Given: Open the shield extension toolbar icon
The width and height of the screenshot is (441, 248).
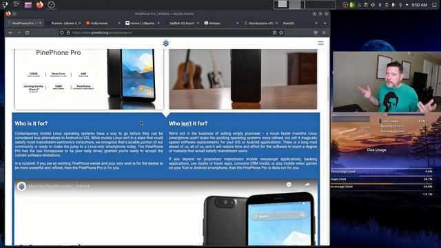Looking at the screenshot, I should (x=316, y=32).
